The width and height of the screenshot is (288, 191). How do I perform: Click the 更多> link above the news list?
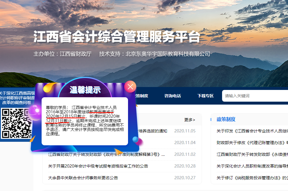pos(190,120)
